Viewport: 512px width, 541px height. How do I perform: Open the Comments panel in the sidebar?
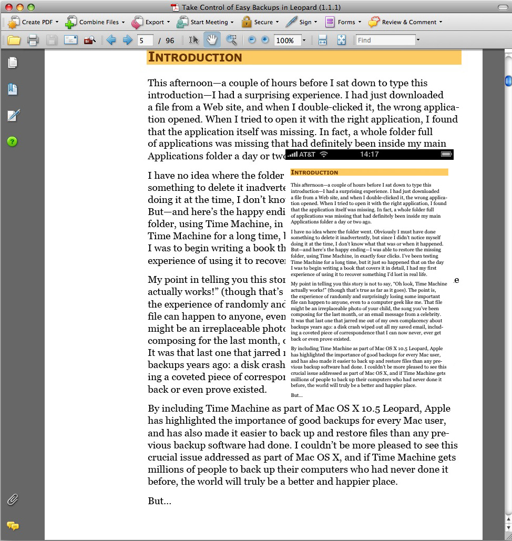click(x=13, y=526)
